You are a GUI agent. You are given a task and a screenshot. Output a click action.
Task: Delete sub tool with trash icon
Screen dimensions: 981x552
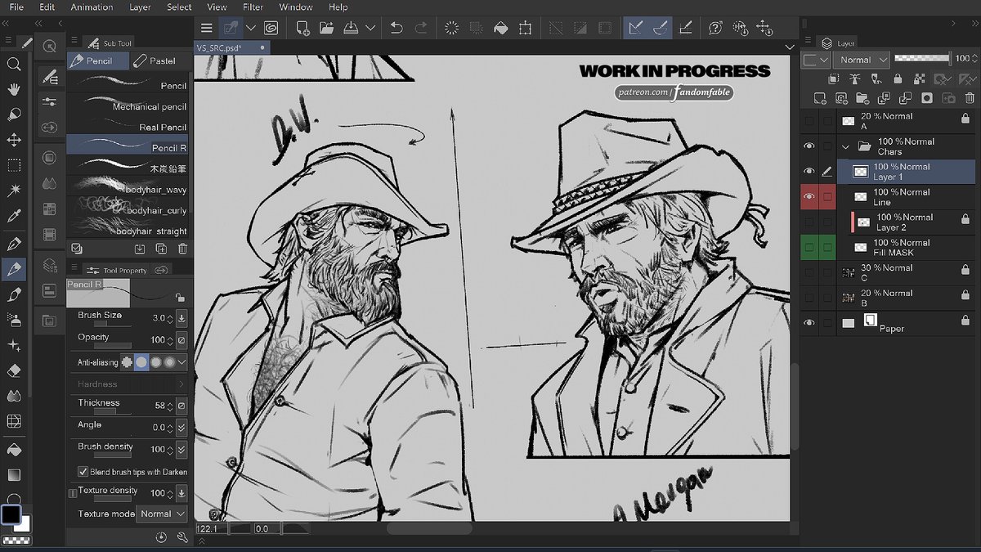click(182, 249)
